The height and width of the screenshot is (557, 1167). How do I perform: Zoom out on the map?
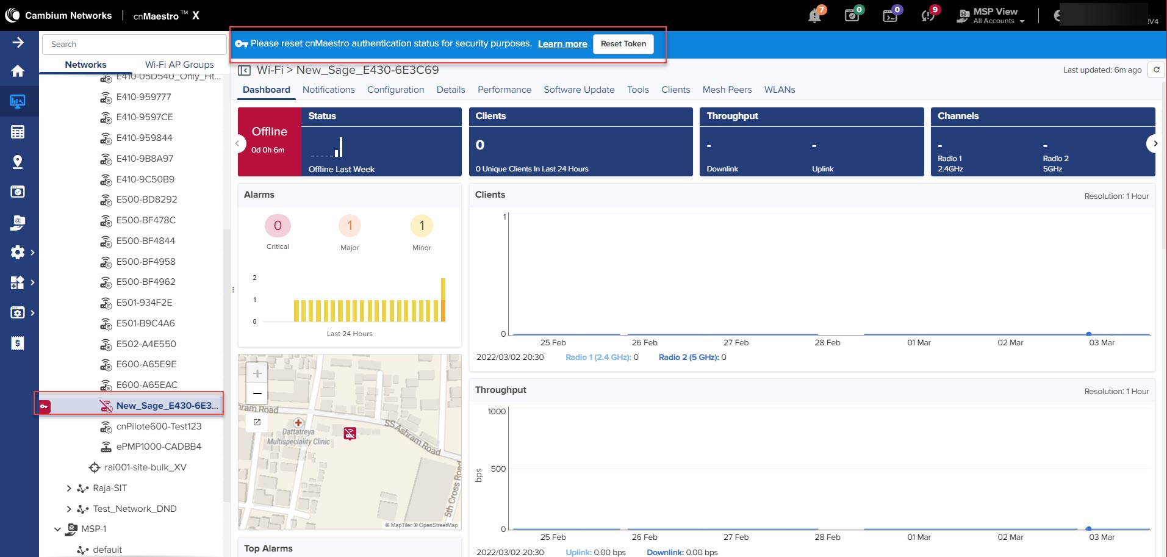257,393
